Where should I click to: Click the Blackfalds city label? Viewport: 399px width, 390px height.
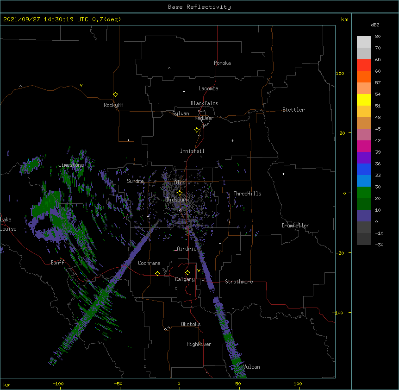click(x=204, y=103)
